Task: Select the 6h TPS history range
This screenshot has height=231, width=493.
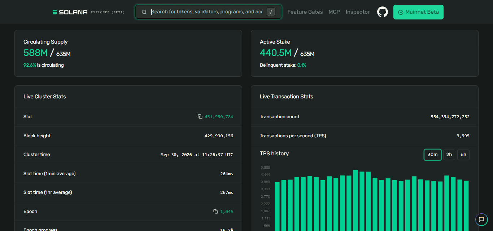Action: coord(463,155)
